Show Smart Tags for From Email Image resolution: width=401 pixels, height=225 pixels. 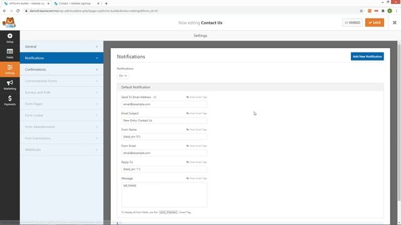tap(196, 146)
